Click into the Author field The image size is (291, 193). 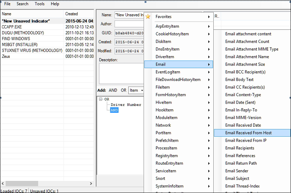point(129,24)
